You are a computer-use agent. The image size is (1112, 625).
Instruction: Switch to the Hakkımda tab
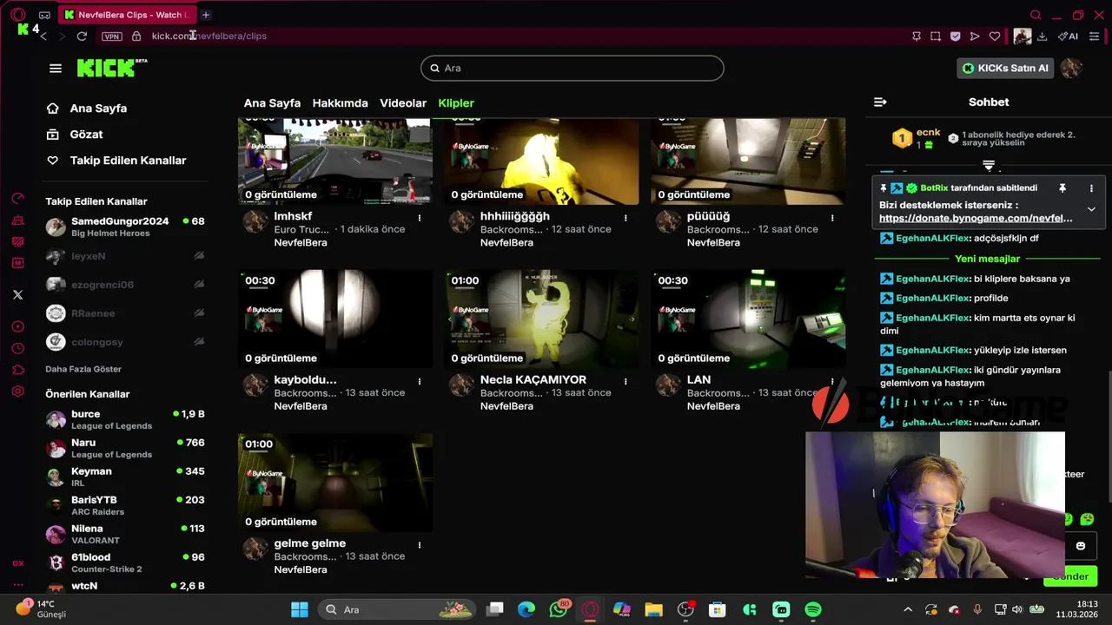pyautogui.click(x=340, y=102)
